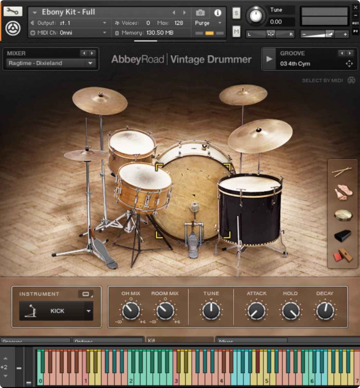Select the black cowbell percussion icon
360x388 pixels.
pyautogui.click(x=343, y=236)
